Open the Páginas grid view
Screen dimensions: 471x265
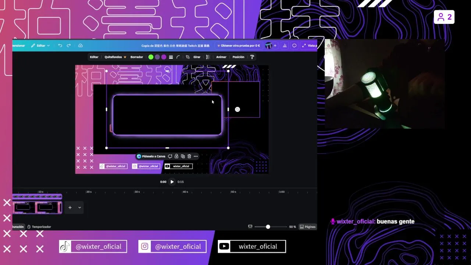[x=308, y=227]
